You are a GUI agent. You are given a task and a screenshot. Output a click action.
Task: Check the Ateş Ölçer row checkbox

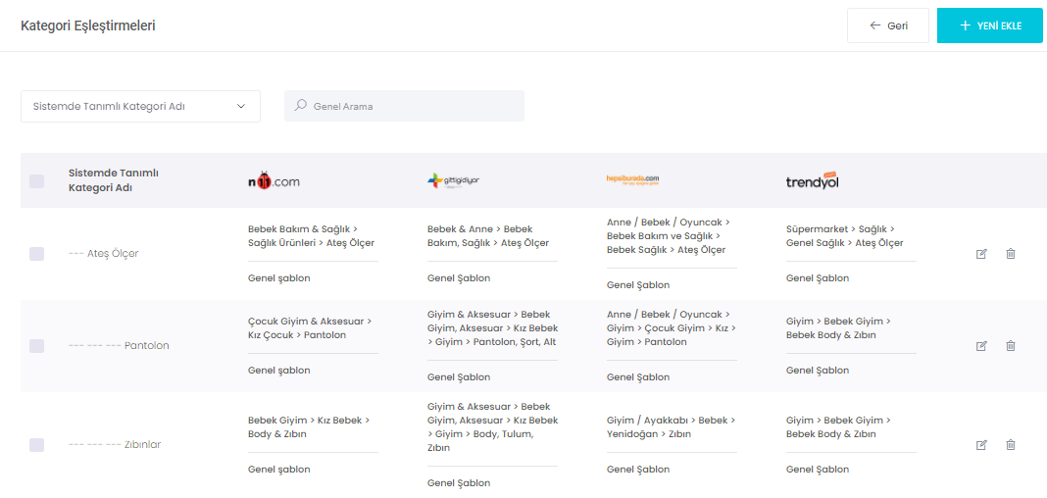click(x=37, y=254)
